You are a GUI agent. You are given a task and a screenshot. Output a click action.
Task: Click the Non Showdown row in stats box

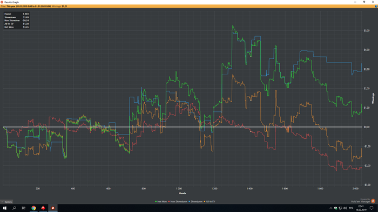coord(16,20)
